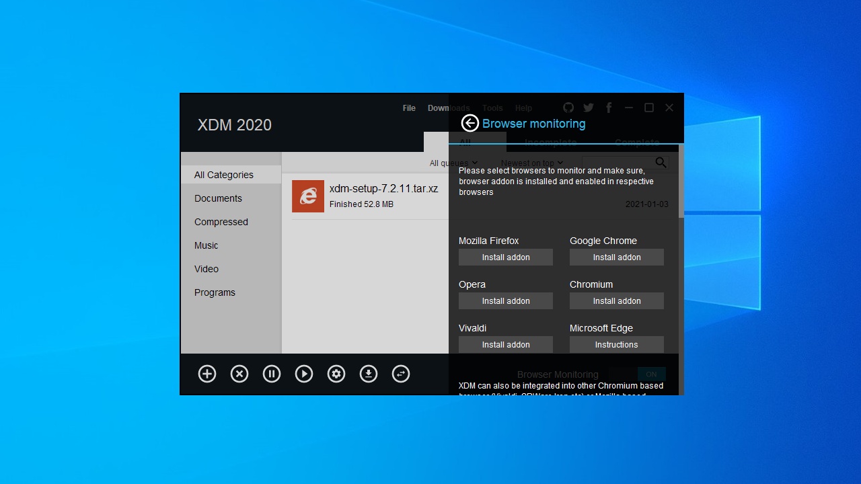Open the File menu
Screen dimensions: 861x484
[x=409, y=108]
